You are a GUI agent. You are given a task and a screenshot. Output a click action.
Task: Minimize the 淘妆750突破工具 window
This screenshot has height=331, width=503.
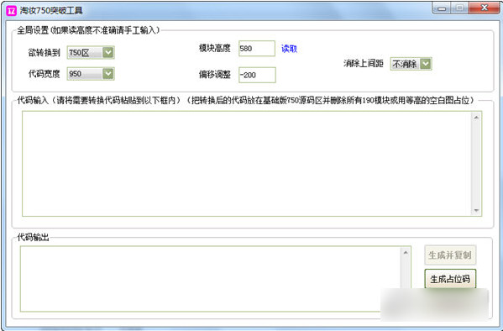pyautogui.click(x=442, y=8)
